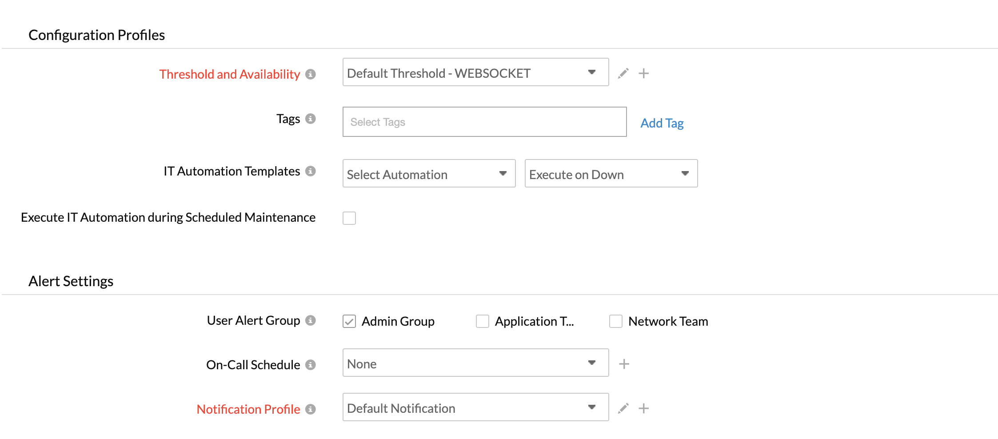
Task: Add a new notification profile plus icon
Action: (643, 408)
